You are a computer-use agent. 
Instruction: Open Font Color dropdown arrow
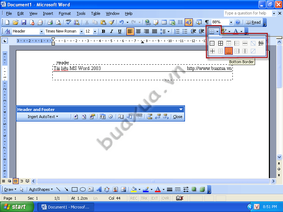(241, 31)
